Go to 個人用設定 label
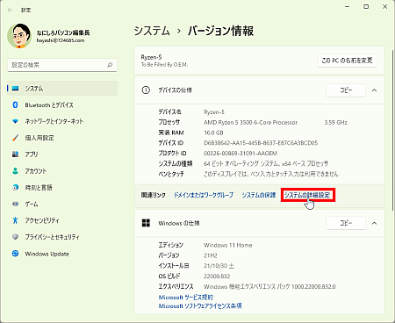This screenshot has height=323, width=395. pos(39,138)
